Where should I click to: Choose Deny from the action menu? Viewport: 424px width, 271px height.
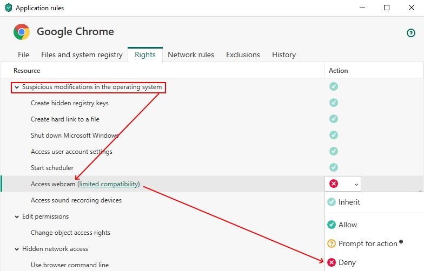click(374, 262)
